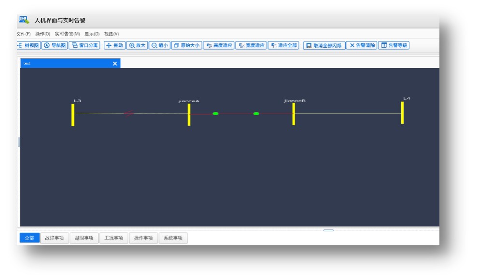Open the 视图(V) menu

coord(111,34)
